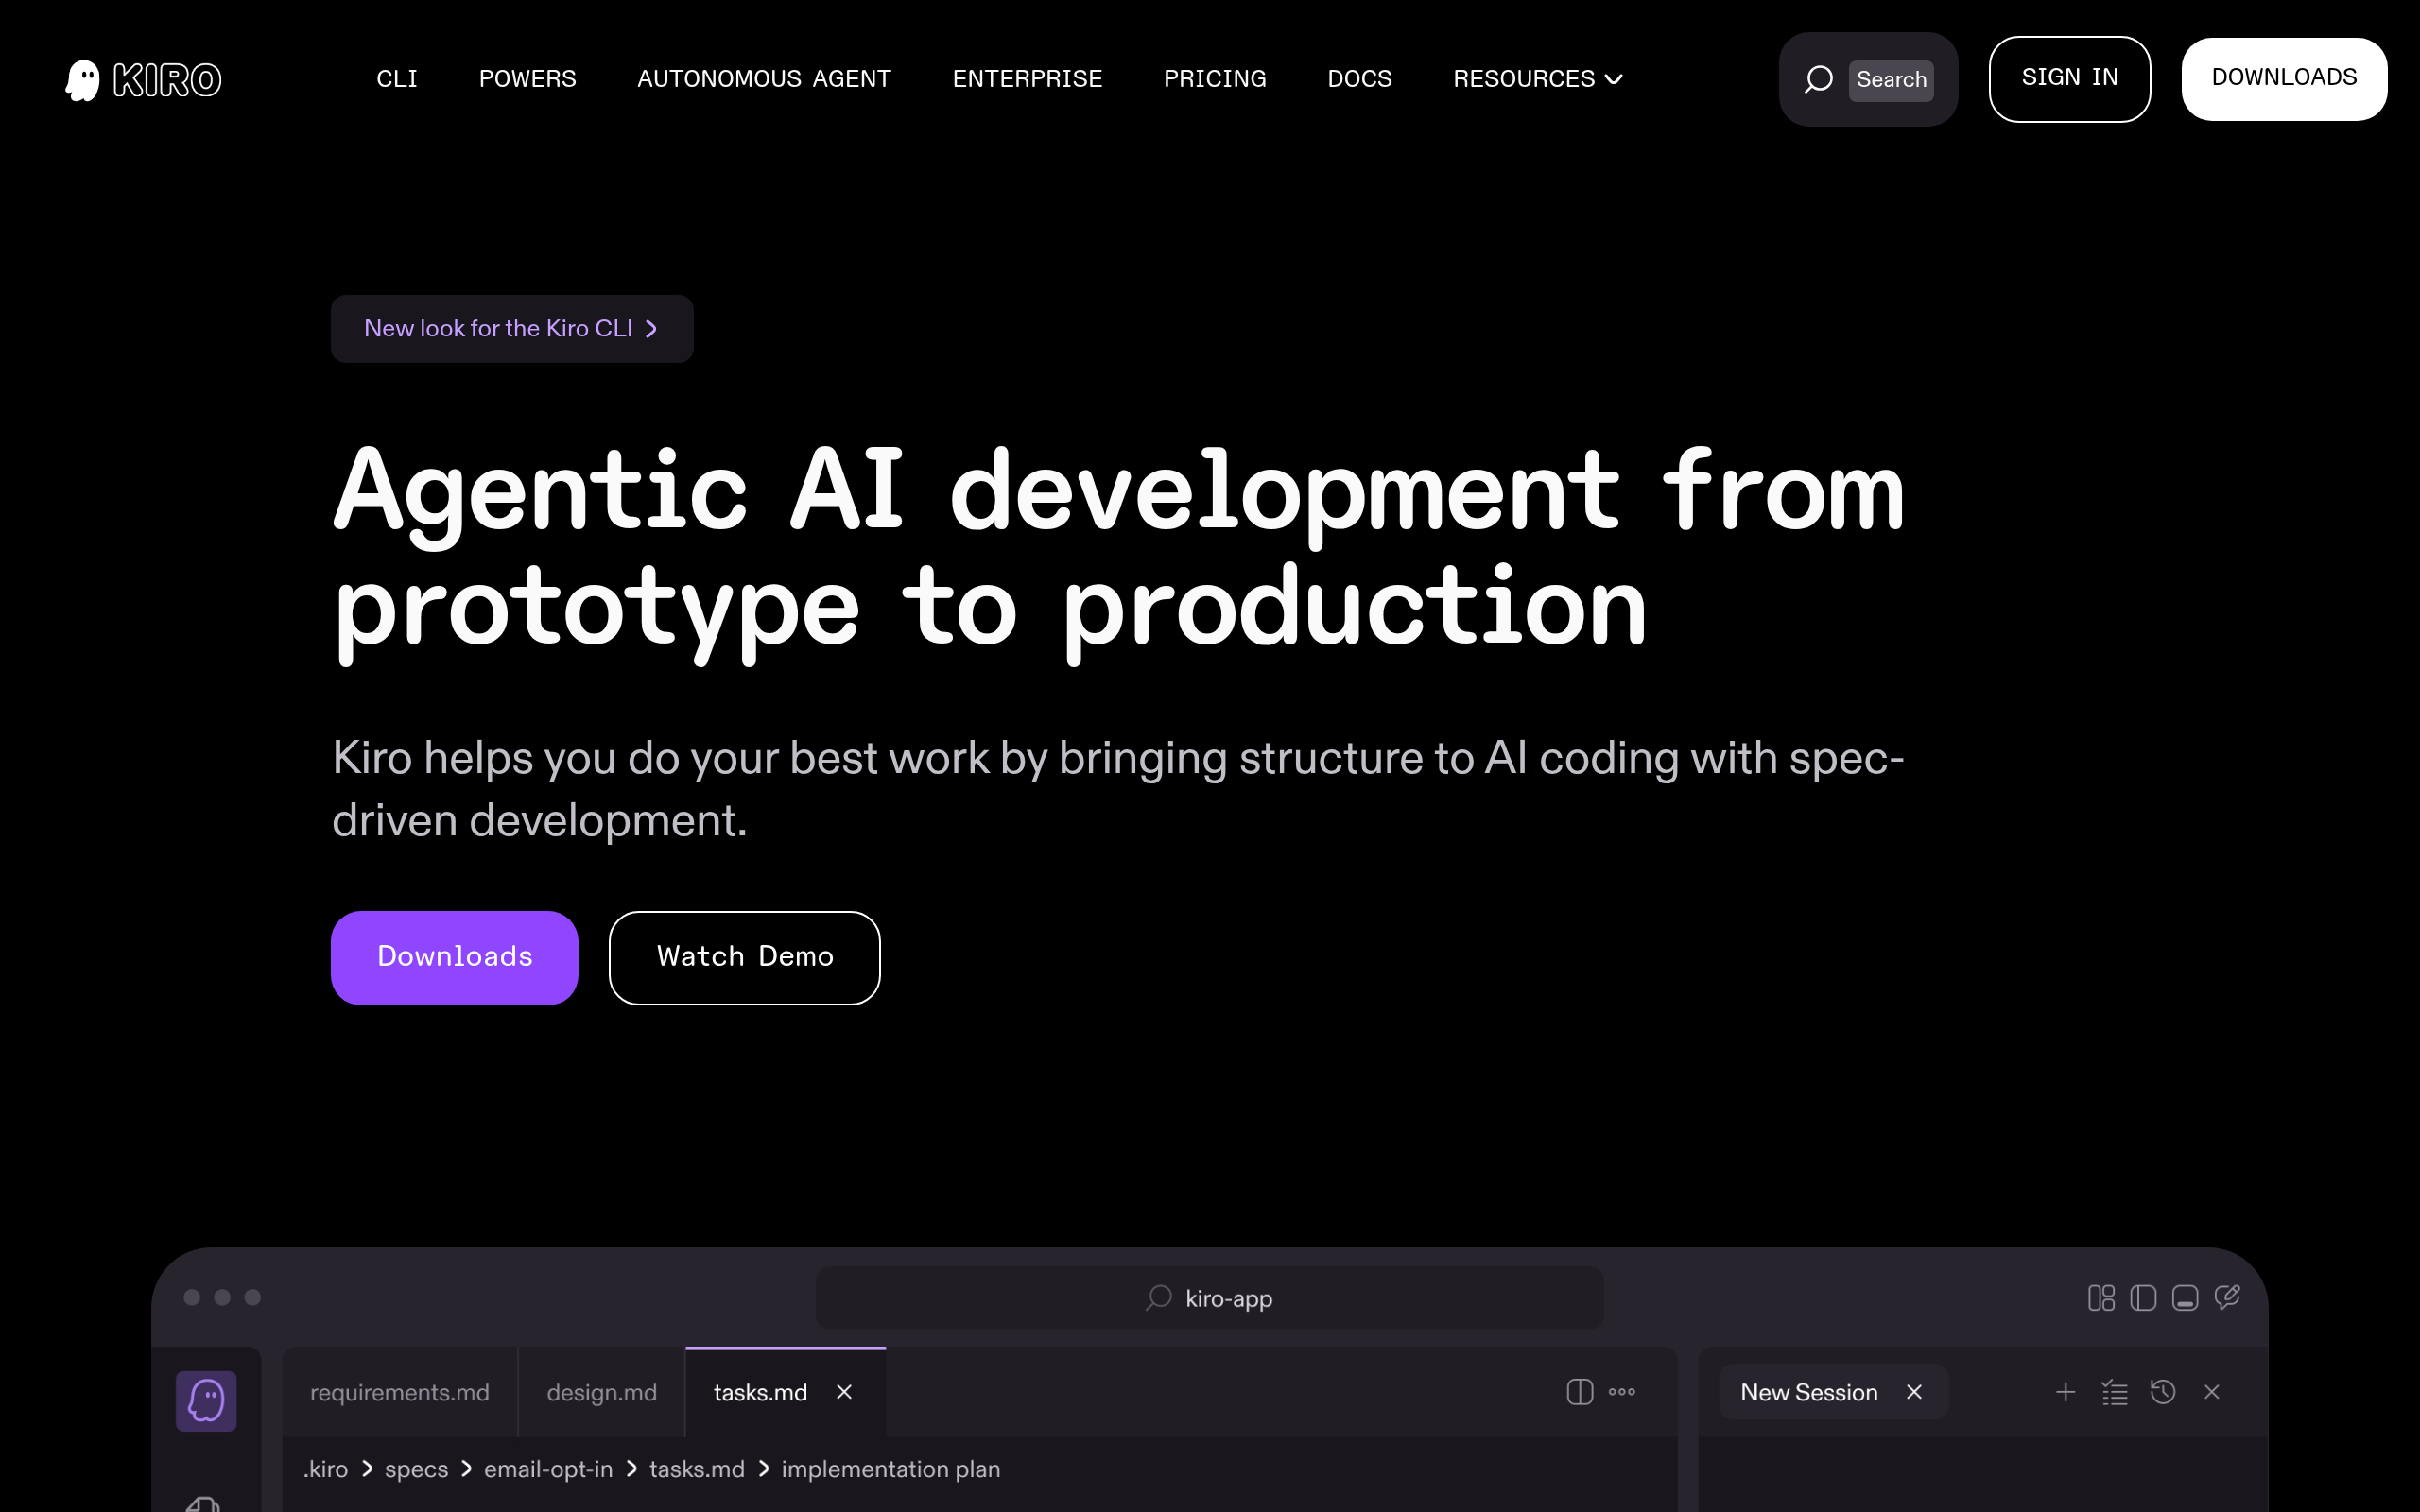Click the task list icon in chat panel
Viewport: 2420px width, 1512px height.
[2114, 1392]
